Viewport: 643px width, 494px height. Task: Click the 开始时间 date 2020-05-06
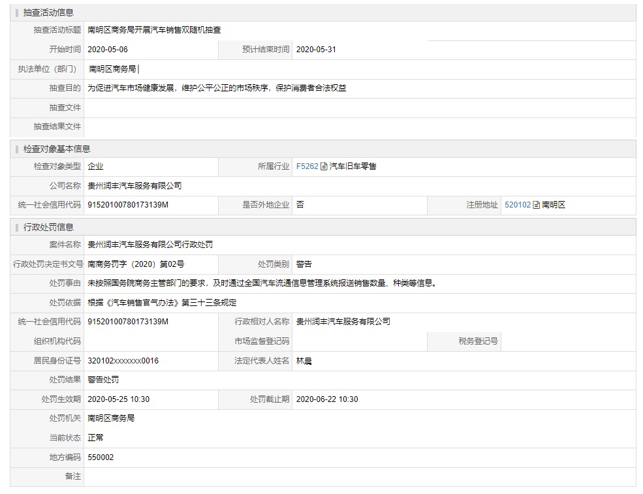[x=108, y=50]
